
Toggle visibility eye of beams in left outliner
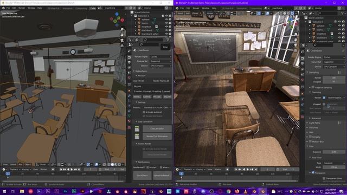(x=166, y=23)
